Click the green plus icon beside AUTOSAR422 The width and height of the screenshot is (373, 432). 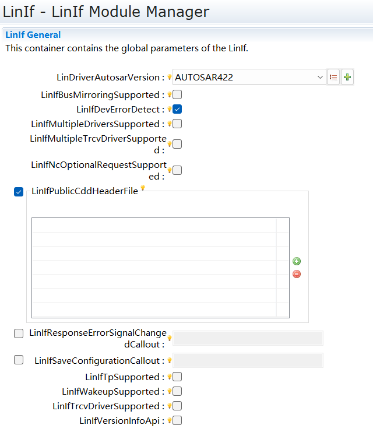coord(347,77)
